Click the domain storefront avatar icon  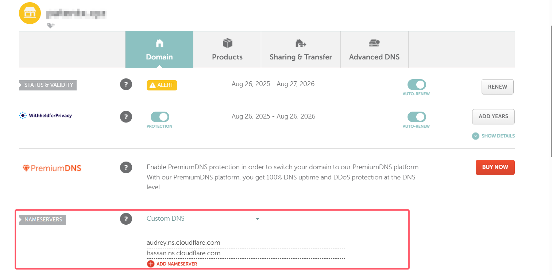click(x=30, y=13)
